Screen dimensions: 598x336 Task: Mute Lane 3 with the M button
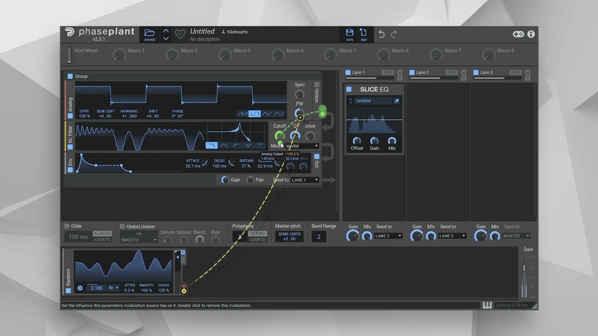coord(527,72)
